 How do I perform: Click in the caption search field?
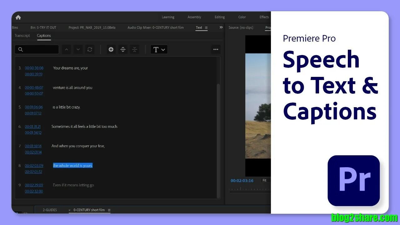click(37, 49)
